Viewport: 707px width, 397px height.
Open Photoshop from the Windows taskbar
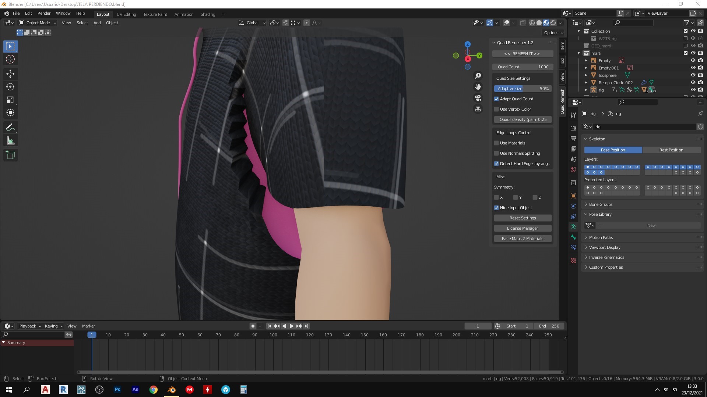point(117,390)
